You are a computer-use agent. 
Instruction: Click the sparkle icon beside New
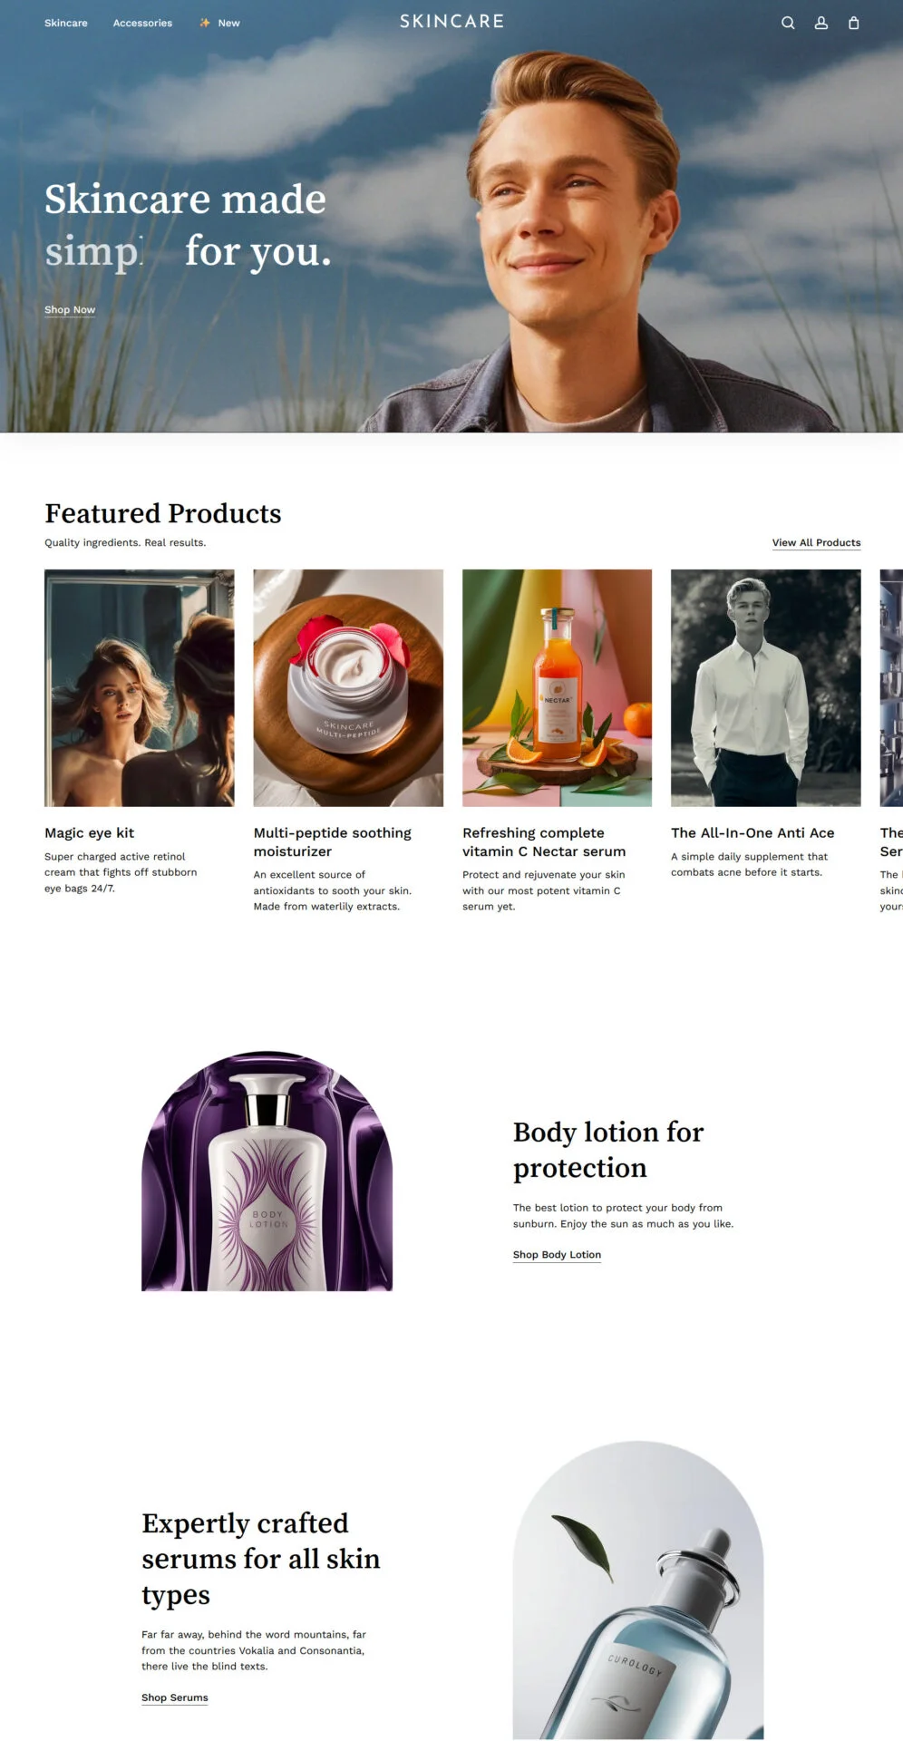click(205, 23)
